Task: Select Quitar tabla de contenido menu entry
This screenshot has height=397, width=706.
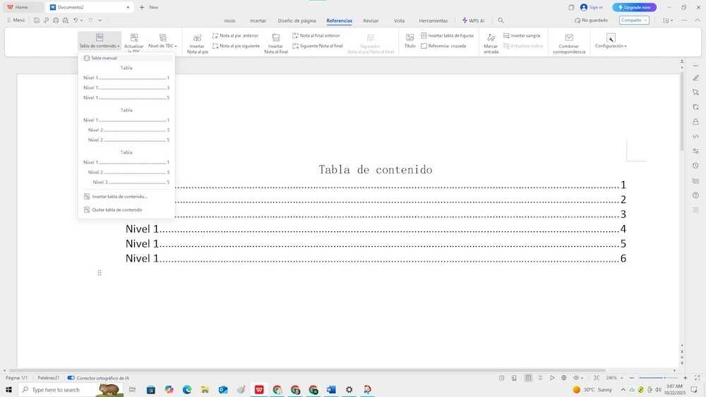Action: pos(116,209)
